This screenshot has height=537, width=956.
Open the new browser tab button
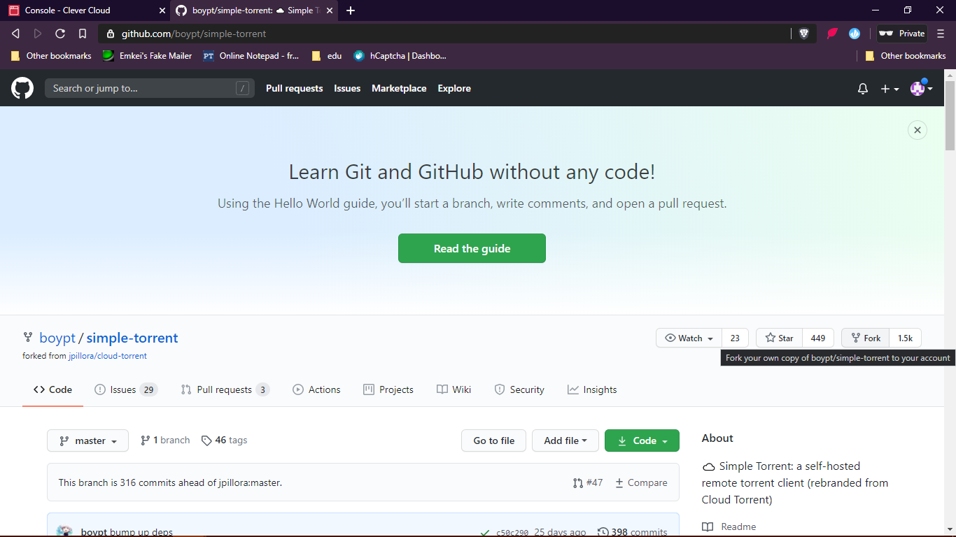tap(351, 10)
